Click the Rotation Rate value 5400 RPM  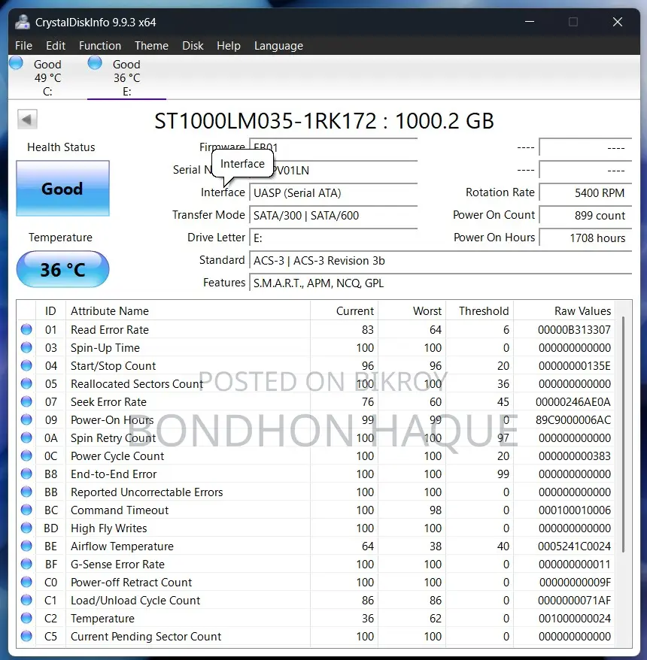coord(585,193)
